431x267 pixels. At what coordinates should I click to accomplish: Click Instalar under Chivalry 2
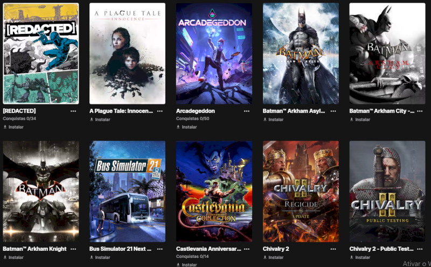(x=273, y=257)
